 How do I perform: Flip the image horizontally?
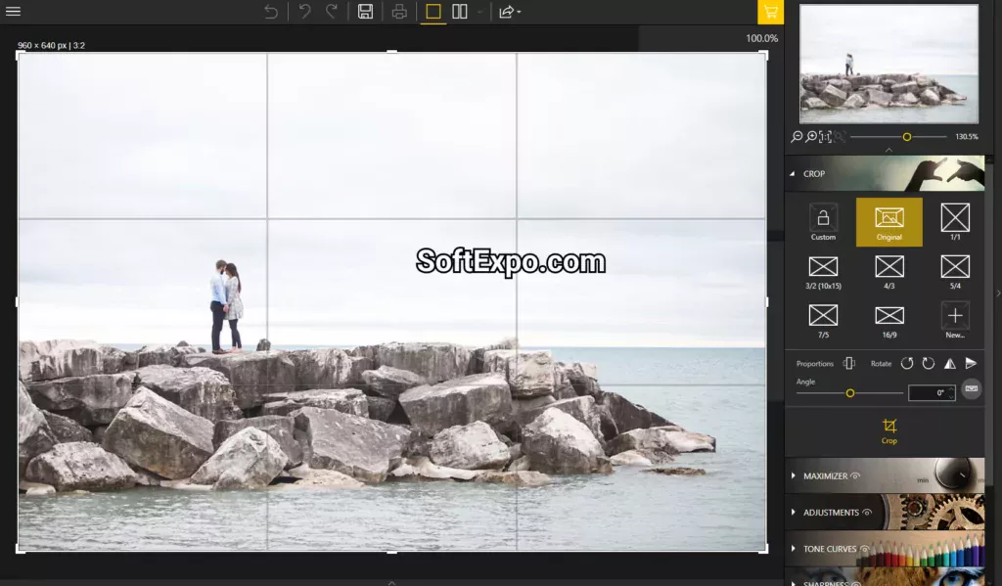pyautogui.click(x=949, y=364)
